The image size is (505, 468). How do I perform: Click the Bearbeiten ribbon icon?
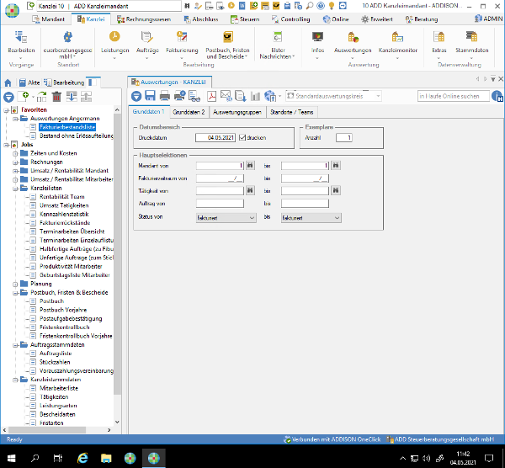[x=21, y=37]
